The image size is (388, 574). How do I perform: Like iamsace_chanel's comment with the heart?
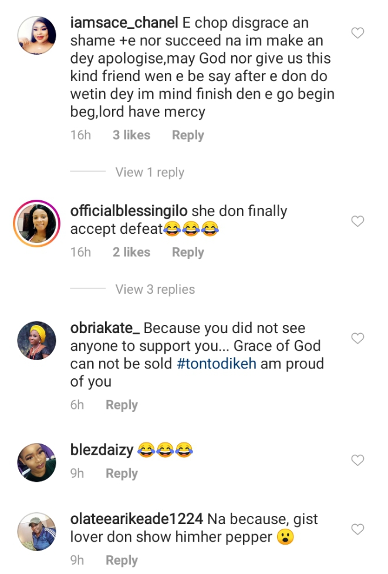(357, 33)
